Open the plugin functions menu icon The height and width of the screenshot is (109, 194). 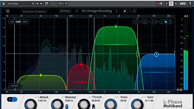4,4
